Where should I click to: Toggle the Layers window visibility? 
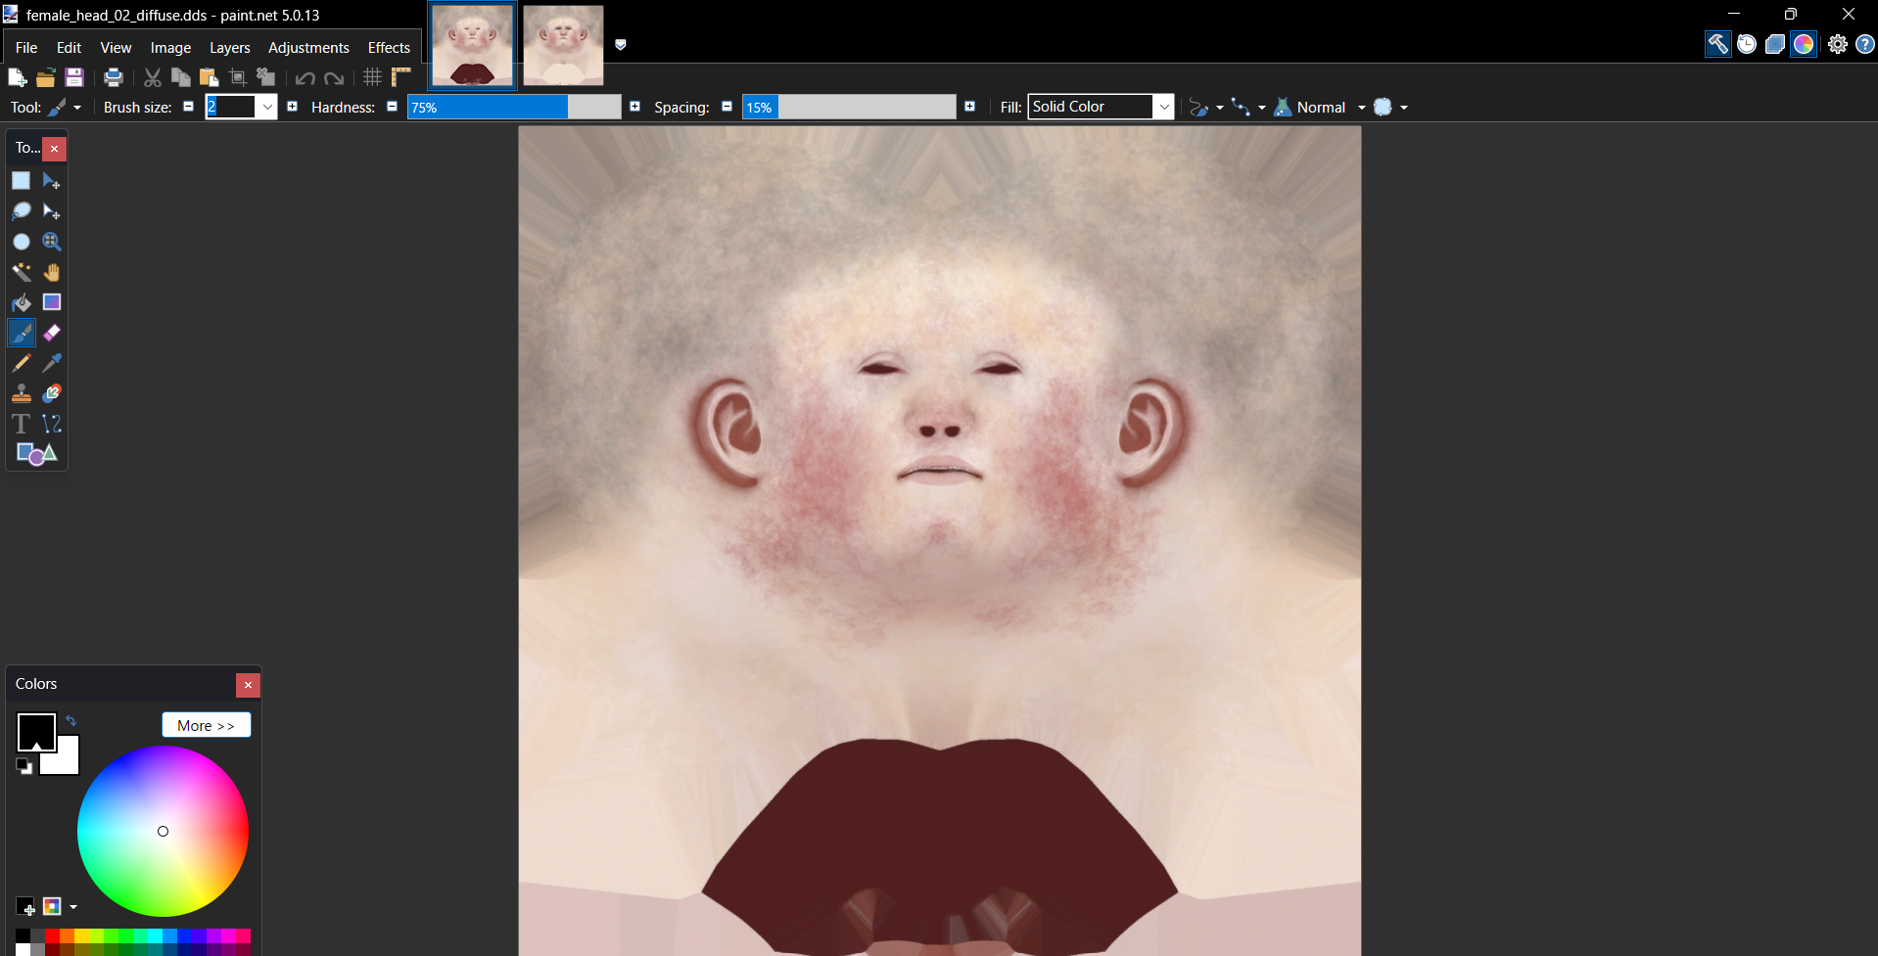[x=1775, y=44]
